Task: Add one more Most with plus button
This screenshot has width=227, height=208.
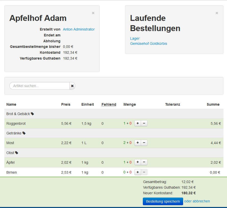Action: [138, 143]
